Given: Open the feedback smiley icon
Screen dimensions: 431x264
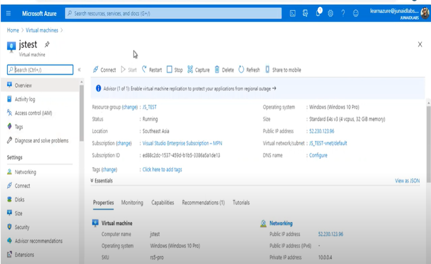Looking at the screenshot, I should [356, 13].
